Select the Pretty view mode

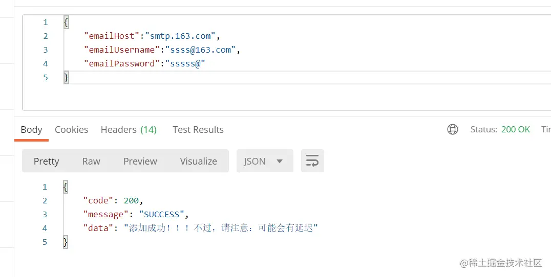[x=47, y=161]
